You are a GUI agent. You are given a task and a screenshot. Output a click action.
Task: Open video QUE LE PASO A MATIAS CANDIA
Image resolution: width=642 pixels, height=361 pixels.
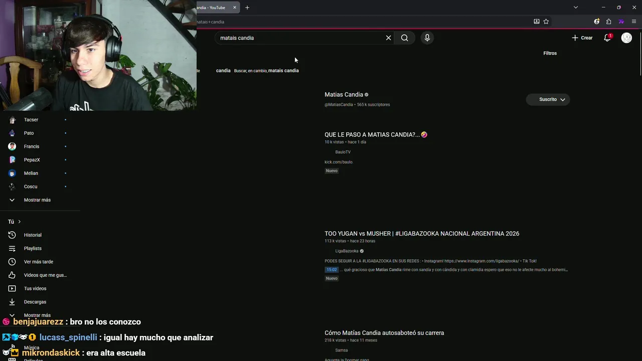[376, 134]
